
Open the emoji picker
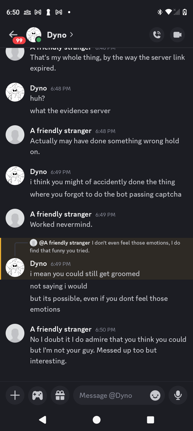(155, 395)
